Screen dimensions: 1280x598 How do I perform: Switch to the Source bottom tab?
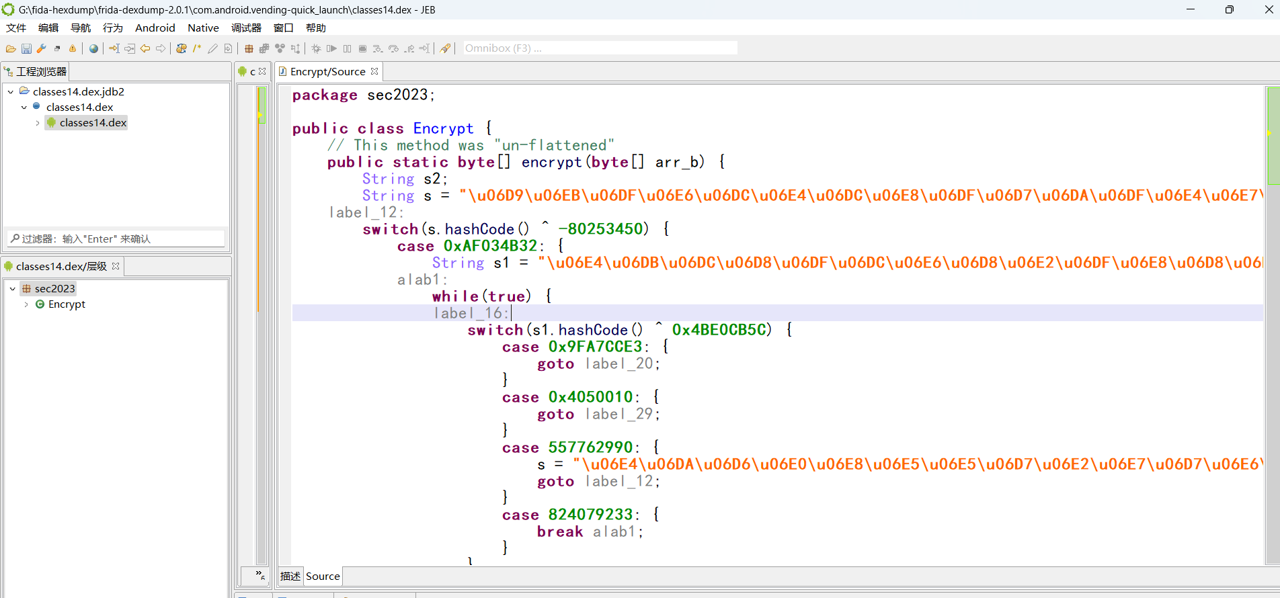click(323, 576)
